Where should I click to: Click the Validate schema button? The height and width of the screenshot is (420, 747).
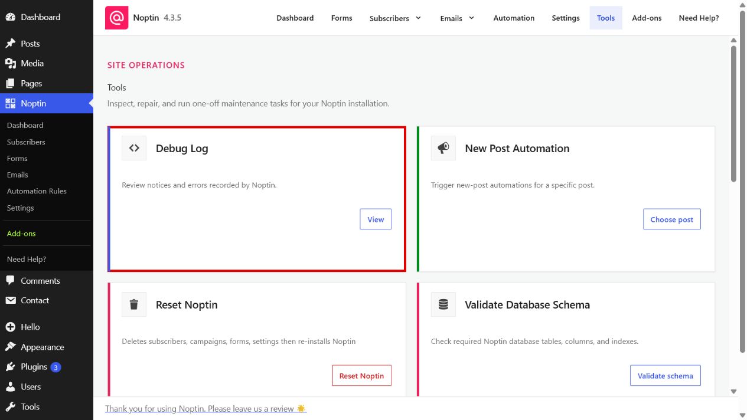tap(665, 376)
